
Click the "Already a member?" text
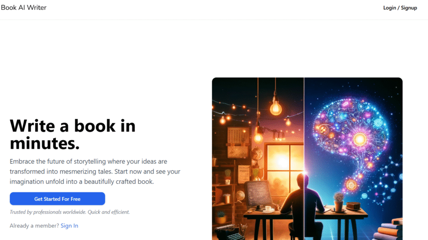coord(34,226)
